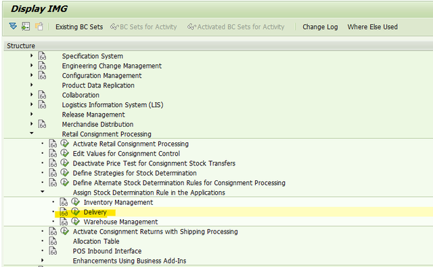Execute Activate Retail Consignment Processing activity icon
The width and height of the screenshot is (433, 267).
point(65,144)
